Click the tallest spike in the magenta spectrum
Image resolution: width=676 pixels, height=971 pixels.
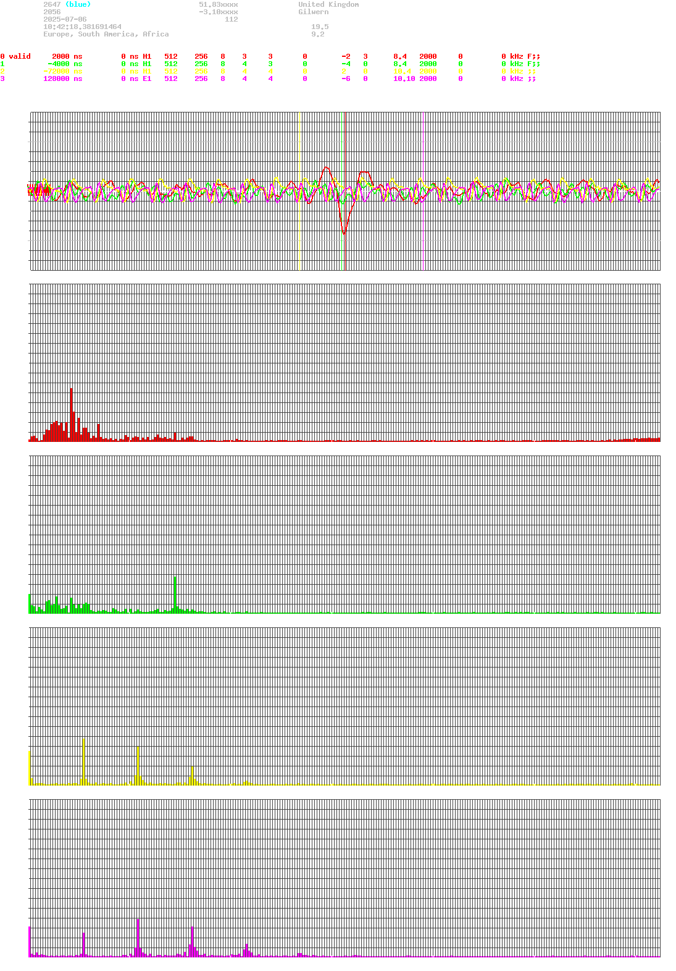coord(138,938)
